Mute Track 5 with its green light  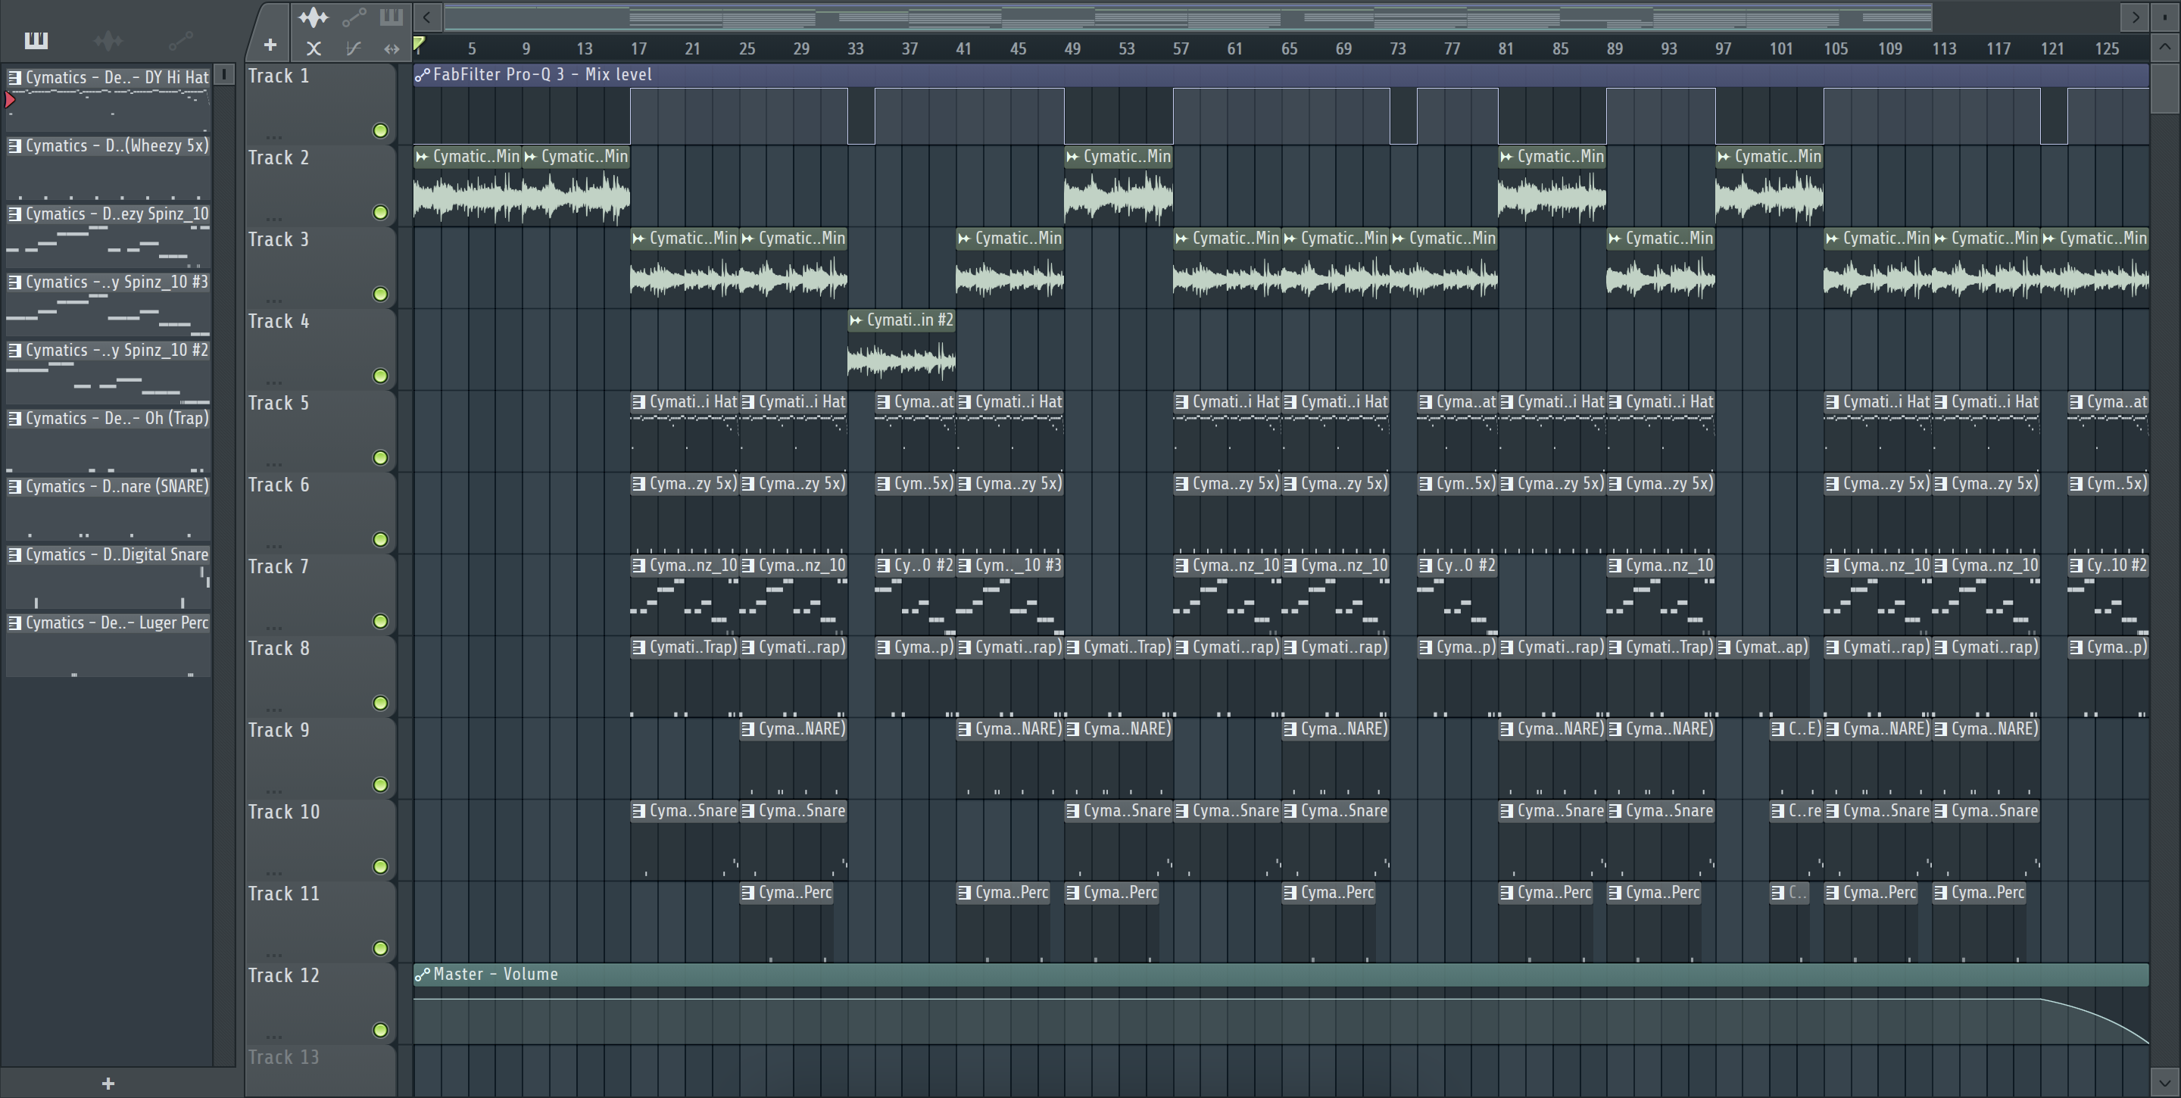[x=380, y=458]
